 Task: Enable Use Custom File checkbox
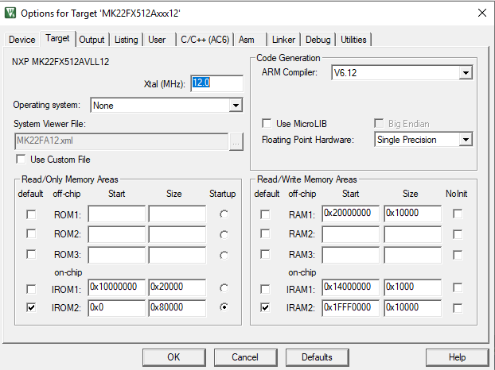21,159
